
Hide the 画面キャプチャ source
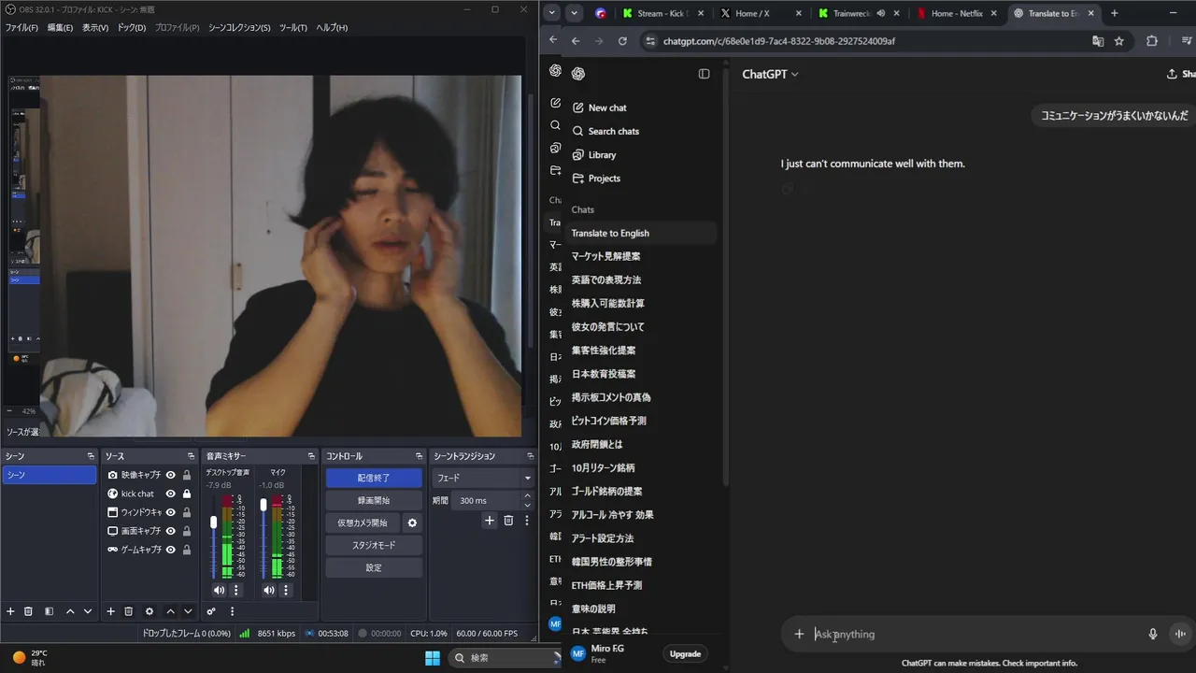click(171, 531)
